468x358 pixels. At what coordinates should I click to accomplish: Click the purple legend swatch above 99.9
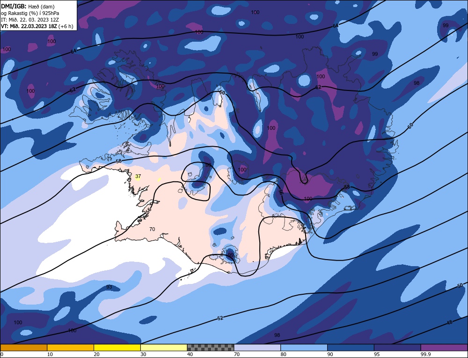coord(444,347)
